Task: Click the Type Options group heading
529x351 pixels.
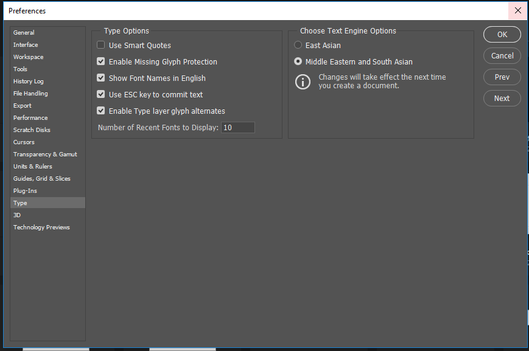Action: (x=126, y=30)
